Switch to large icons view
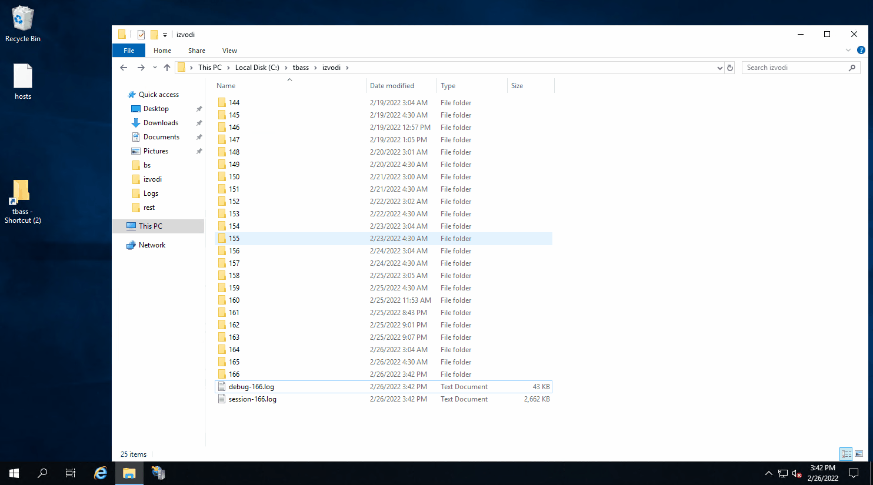 pyautogui.click(x=859, y=454)
